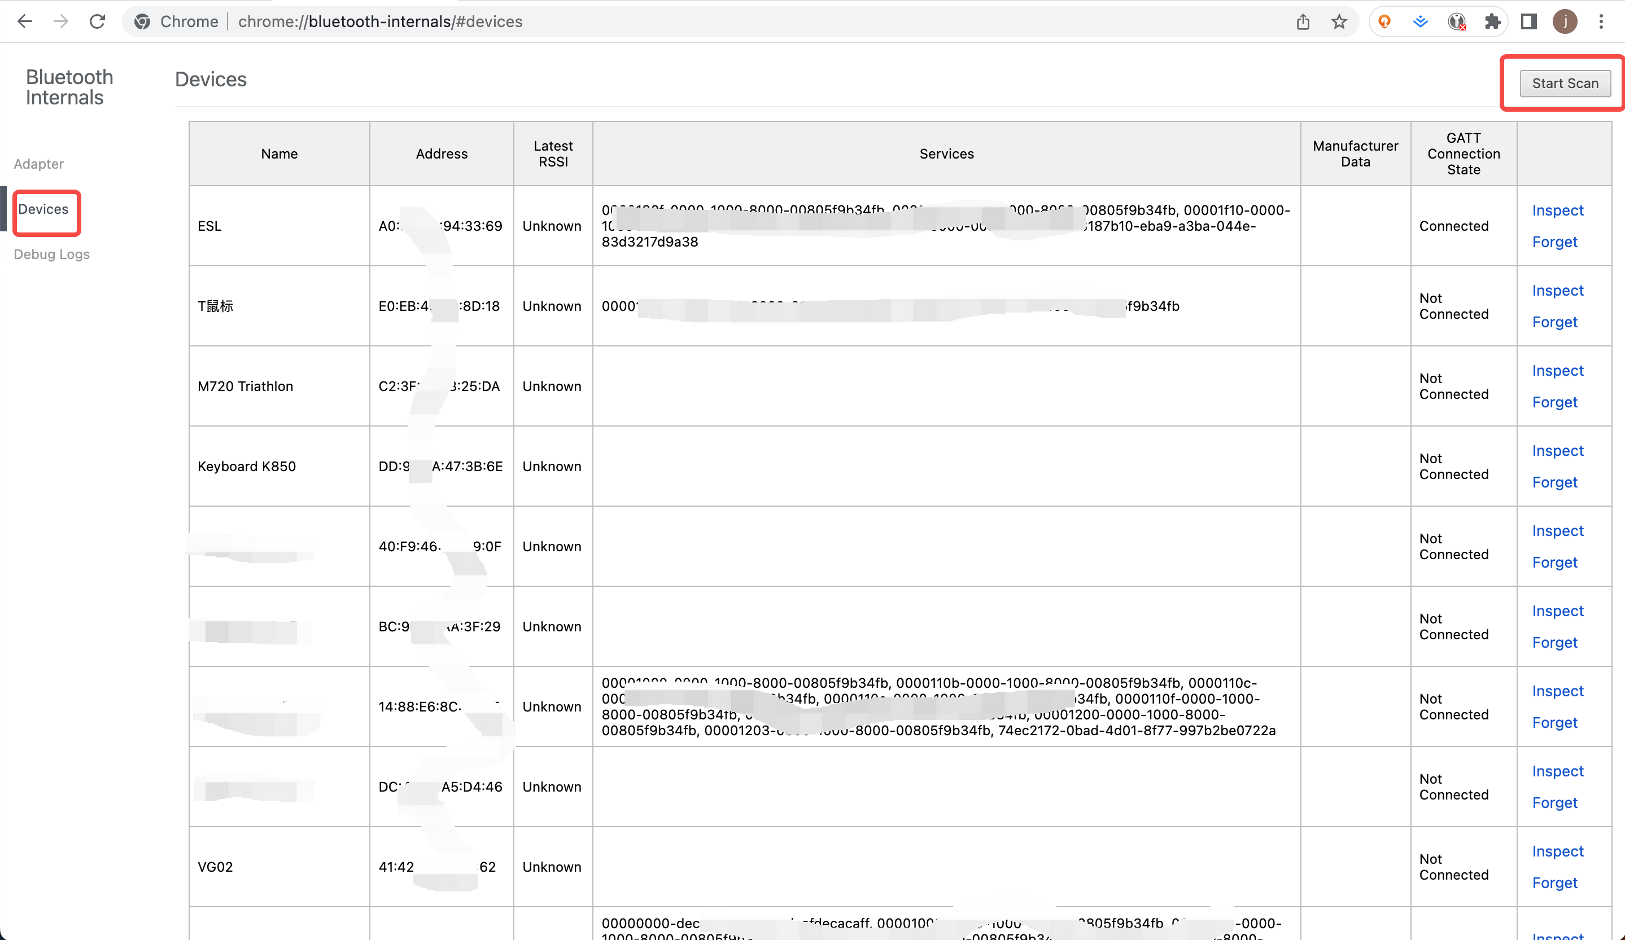The height and width of the screenshot is (940, 1625).
Task: Inspect the device with address 14:88:E6:8C
Action: 1557,691
